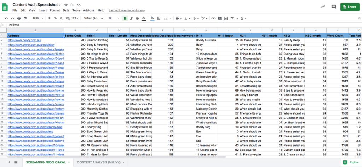Add a new sheet with plus icon

pyautogui.click(x=9, y=162)
